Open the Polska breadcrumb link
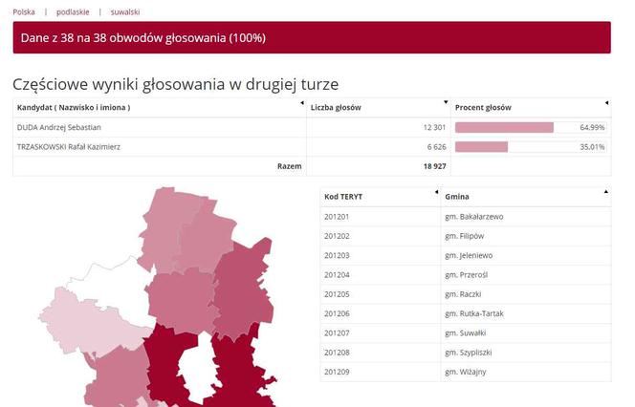Image resolution: width=635 pixels, height=407 pixels. pos(24,12)
